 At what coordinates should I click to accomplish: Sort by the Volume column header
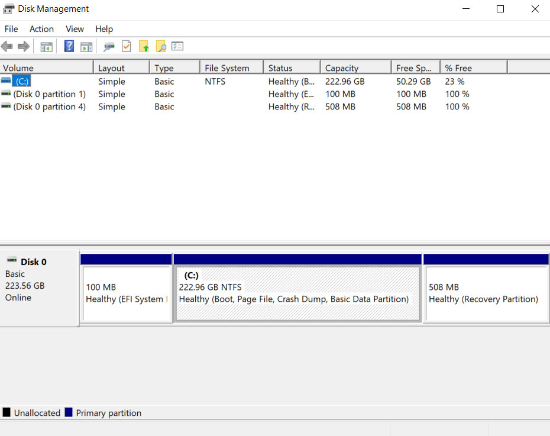47,67
